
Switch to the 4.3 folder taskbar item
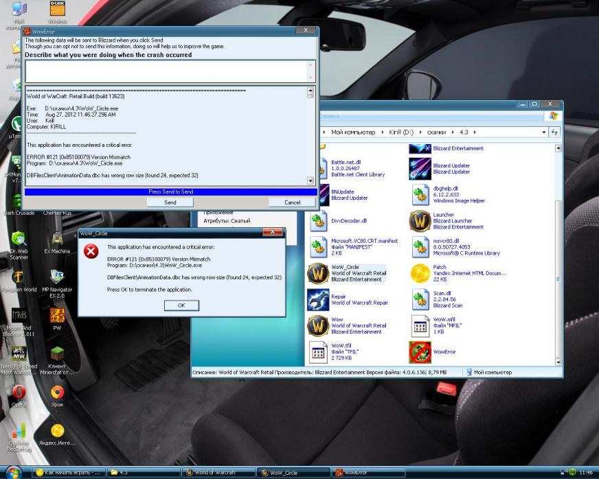click(x=143, y=472)
